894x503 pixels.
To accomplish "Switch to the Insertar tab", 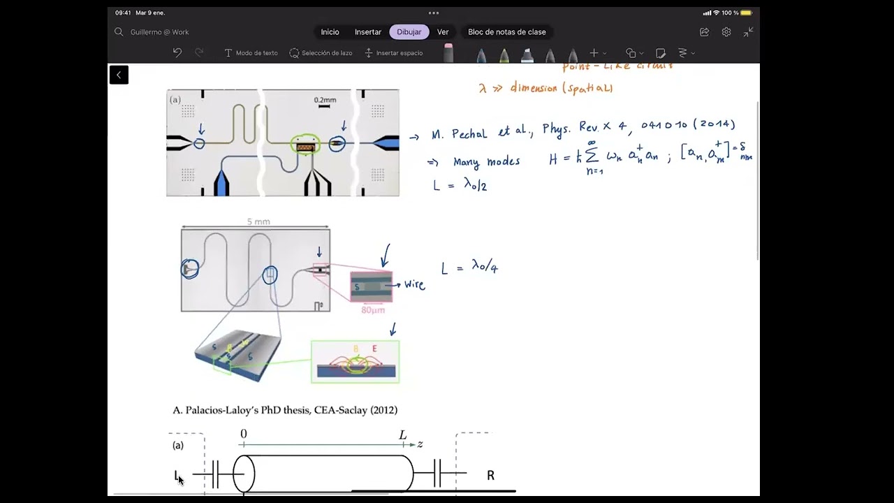I will coord(368,32).
